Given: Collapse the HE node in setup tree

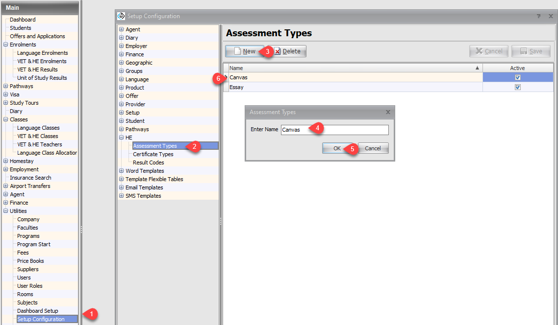Looking at the screenshot, I should point(121,138).
